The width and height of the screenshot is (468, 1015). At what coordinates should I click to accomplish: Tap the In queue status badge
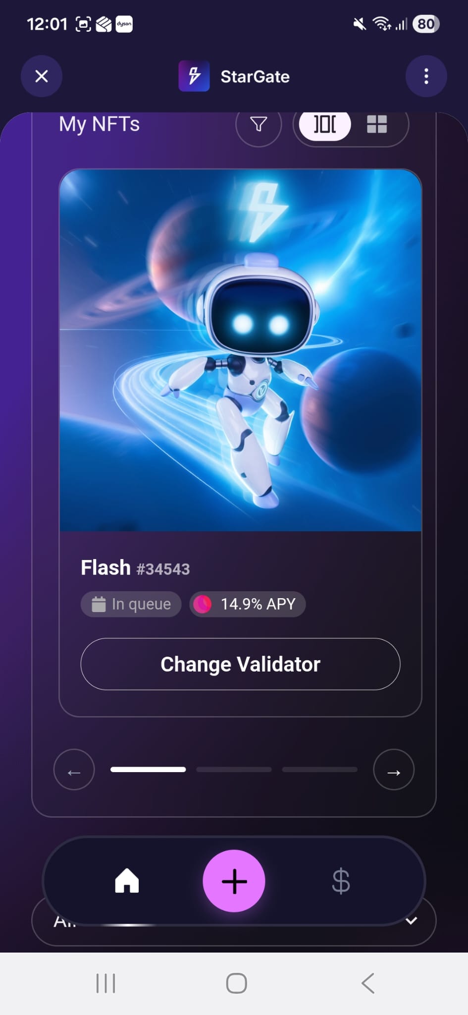131,604
